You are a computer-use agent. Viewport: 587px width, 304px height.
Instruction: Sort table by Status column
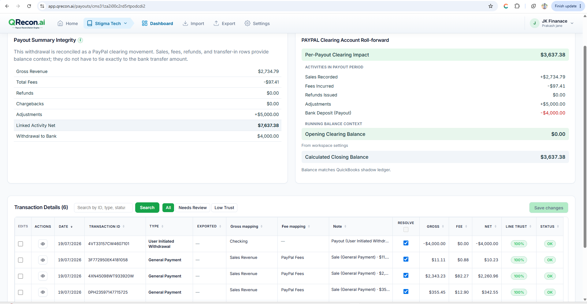tap(549, 226)
